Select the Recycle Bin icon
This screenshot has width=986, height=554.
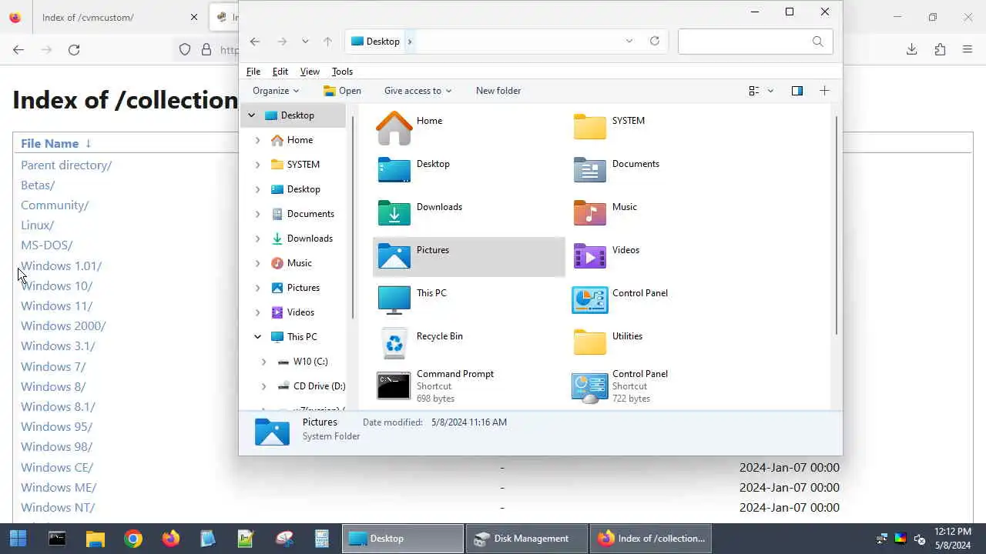[394, 343]
